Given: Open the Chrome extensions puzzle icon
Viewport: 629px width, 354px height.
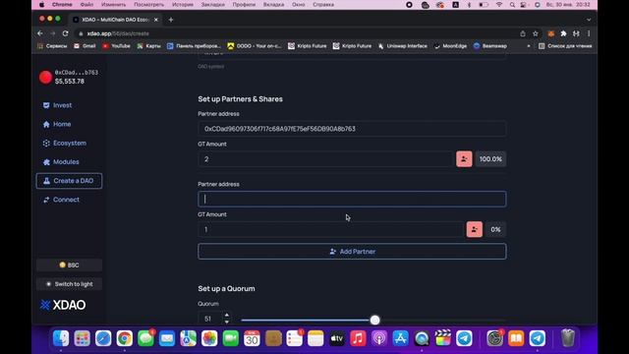Looking at the screenshot, I should click(x=563, y=33).
